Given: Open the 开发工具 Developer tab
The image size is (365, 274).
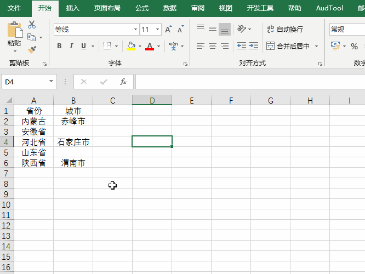Looking at the screenshot, I should tap(260, 8).
